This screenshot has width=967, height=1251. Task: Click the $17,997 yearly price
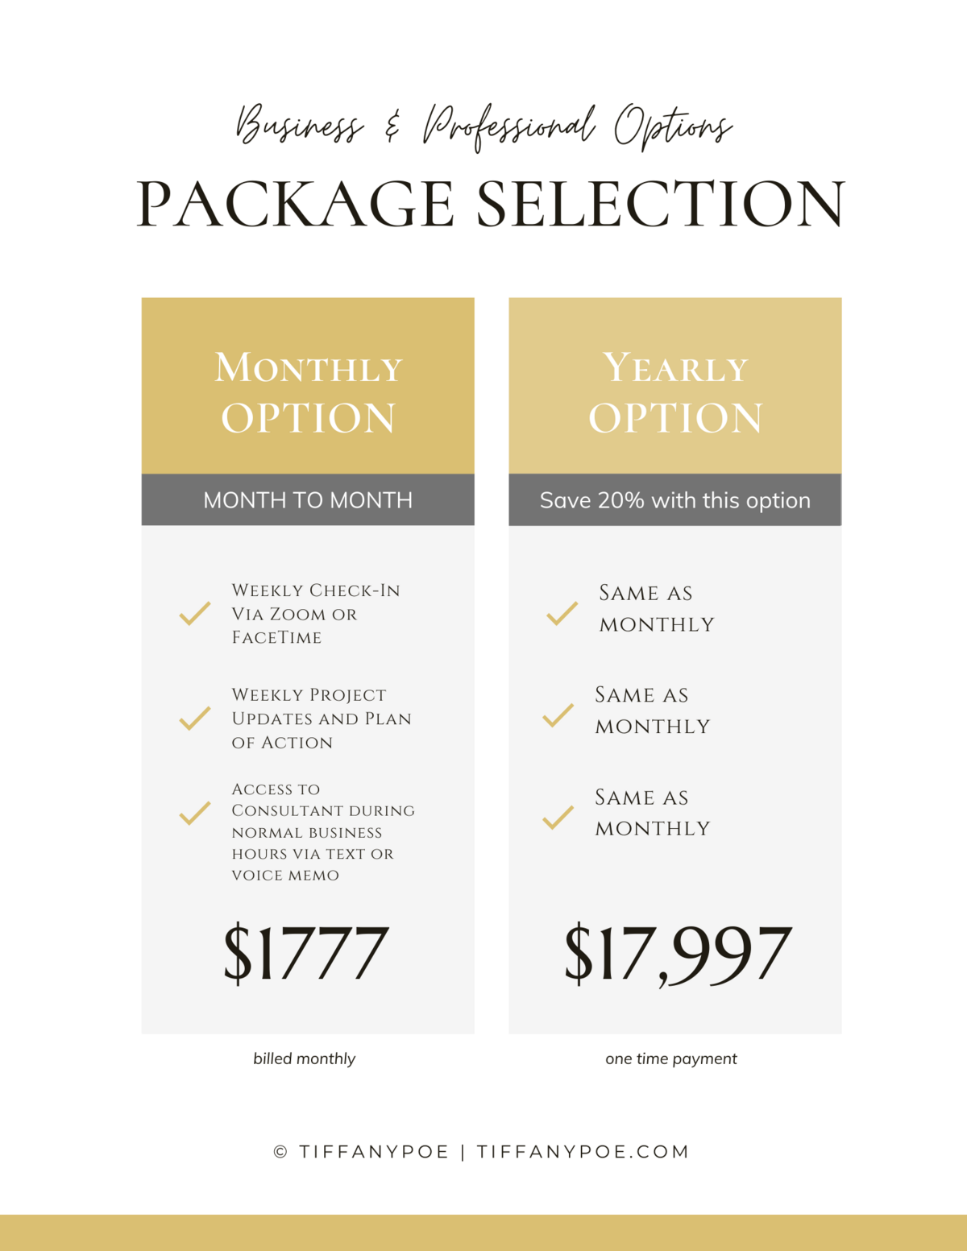tap(678, 954)
